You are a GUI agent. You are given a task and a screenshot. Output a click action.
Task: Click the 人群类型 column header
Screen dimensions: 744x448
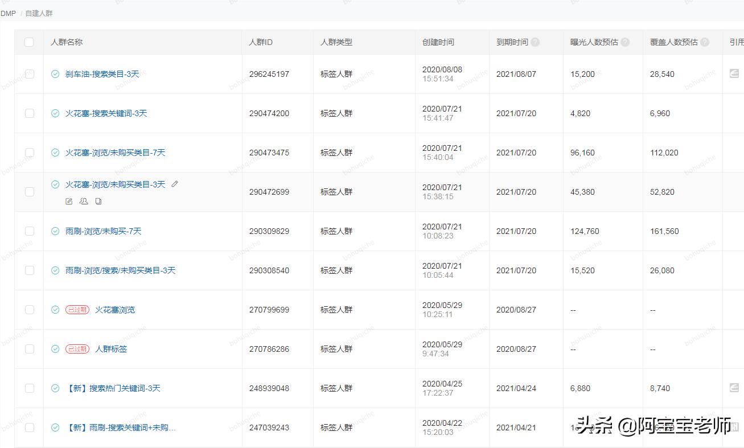336,42
